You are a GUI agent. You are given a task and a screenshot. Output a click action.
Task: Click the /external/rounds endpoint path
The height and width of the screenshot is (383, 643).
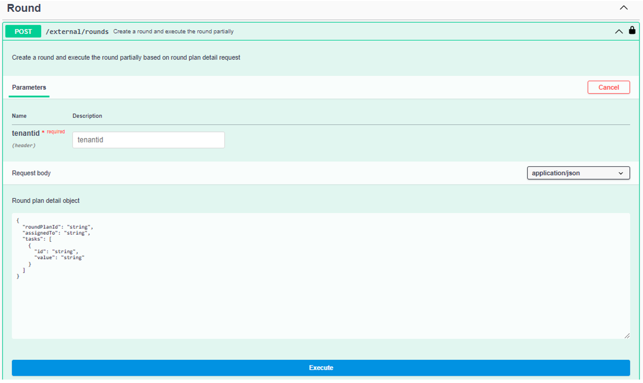(77, 32)
